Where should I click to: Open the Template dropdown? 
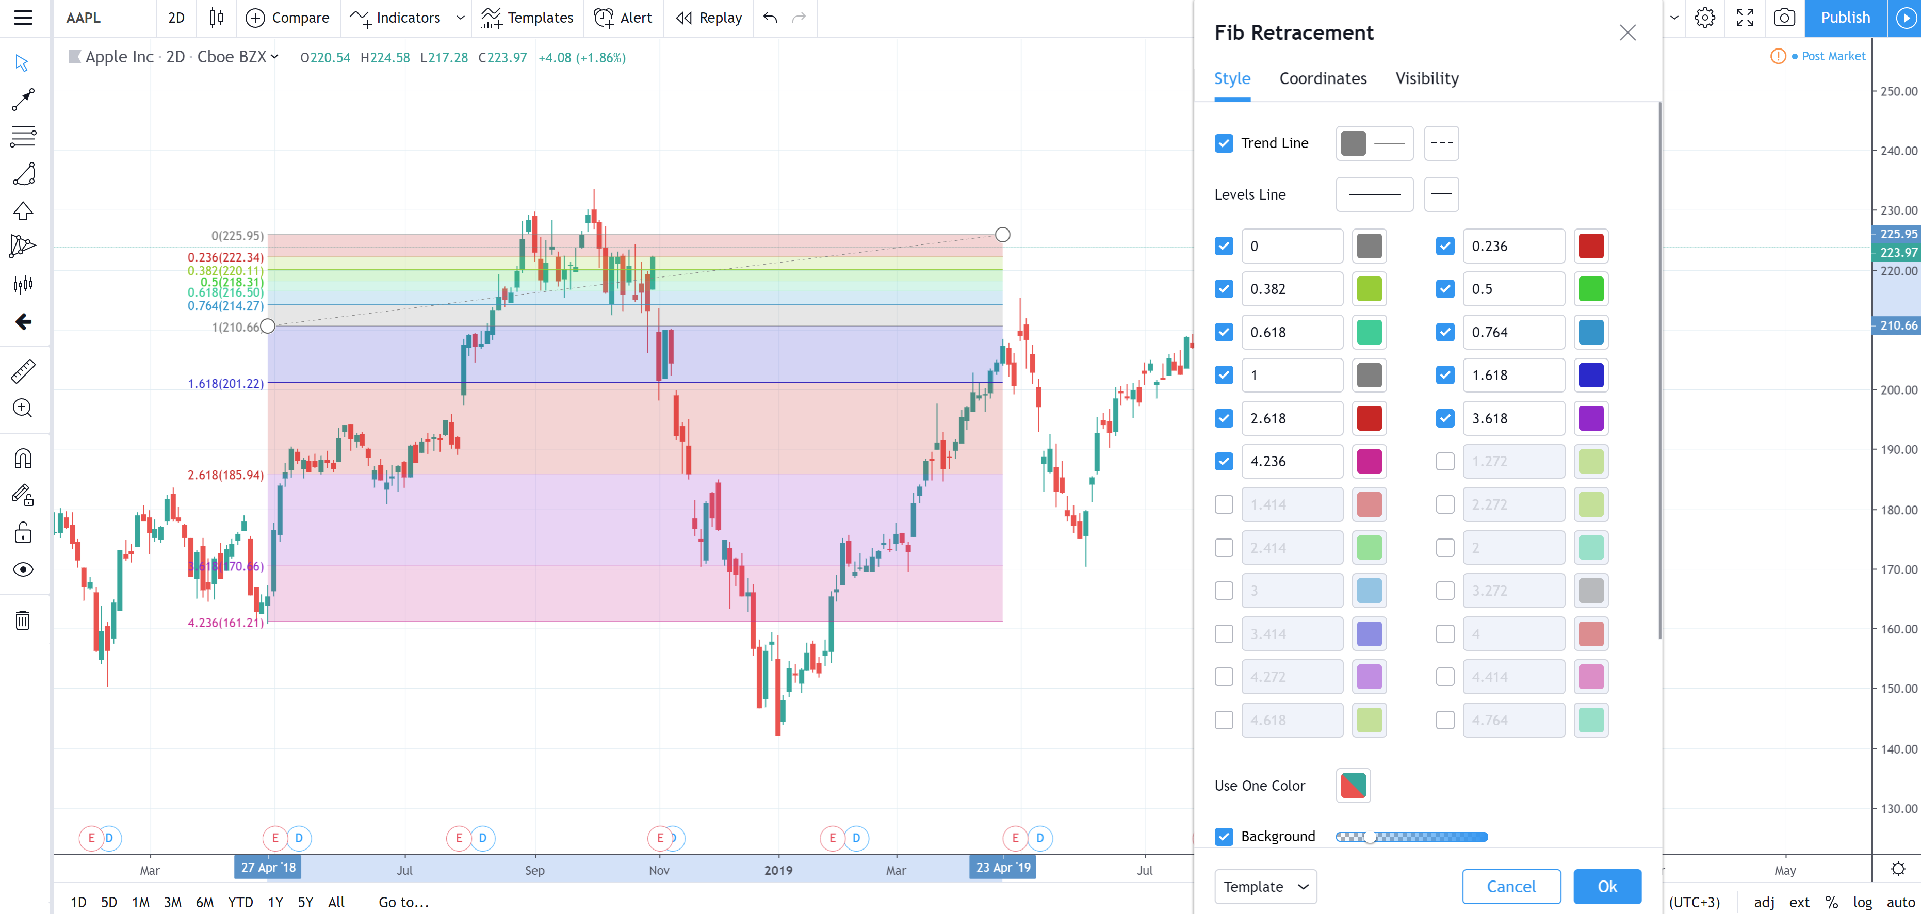coord(1265,887)
